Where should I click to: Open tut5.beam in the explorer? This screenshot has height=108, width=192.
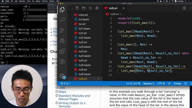pos(85,65)
